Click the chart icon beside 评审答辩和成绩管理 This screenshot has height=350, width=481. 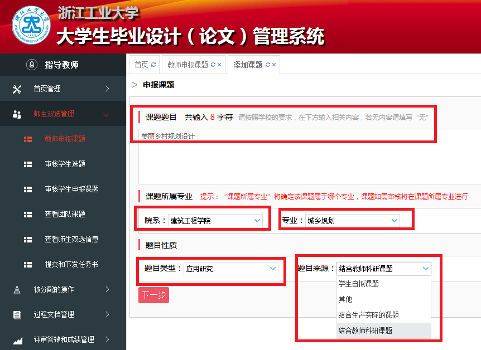(x=17, y=339)
